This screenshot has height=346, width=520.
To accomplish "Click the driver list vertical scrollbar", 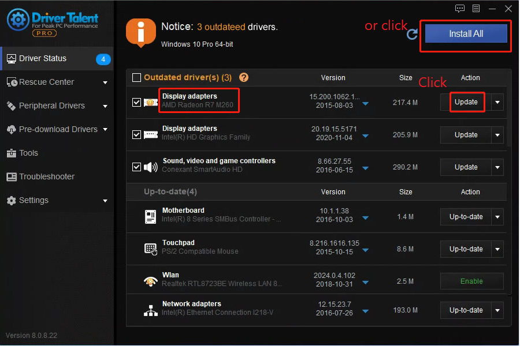I will pos(509,116).
